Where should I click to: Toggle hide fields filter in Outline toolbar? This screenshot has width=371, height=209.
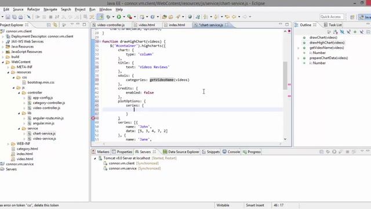(342, 32)
